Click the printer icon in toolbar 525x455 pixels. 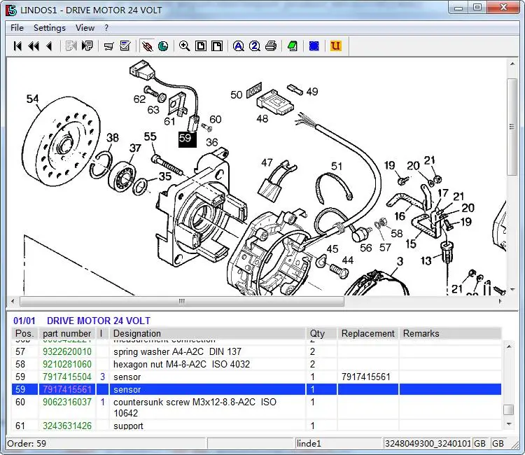[x=271, y=46]
